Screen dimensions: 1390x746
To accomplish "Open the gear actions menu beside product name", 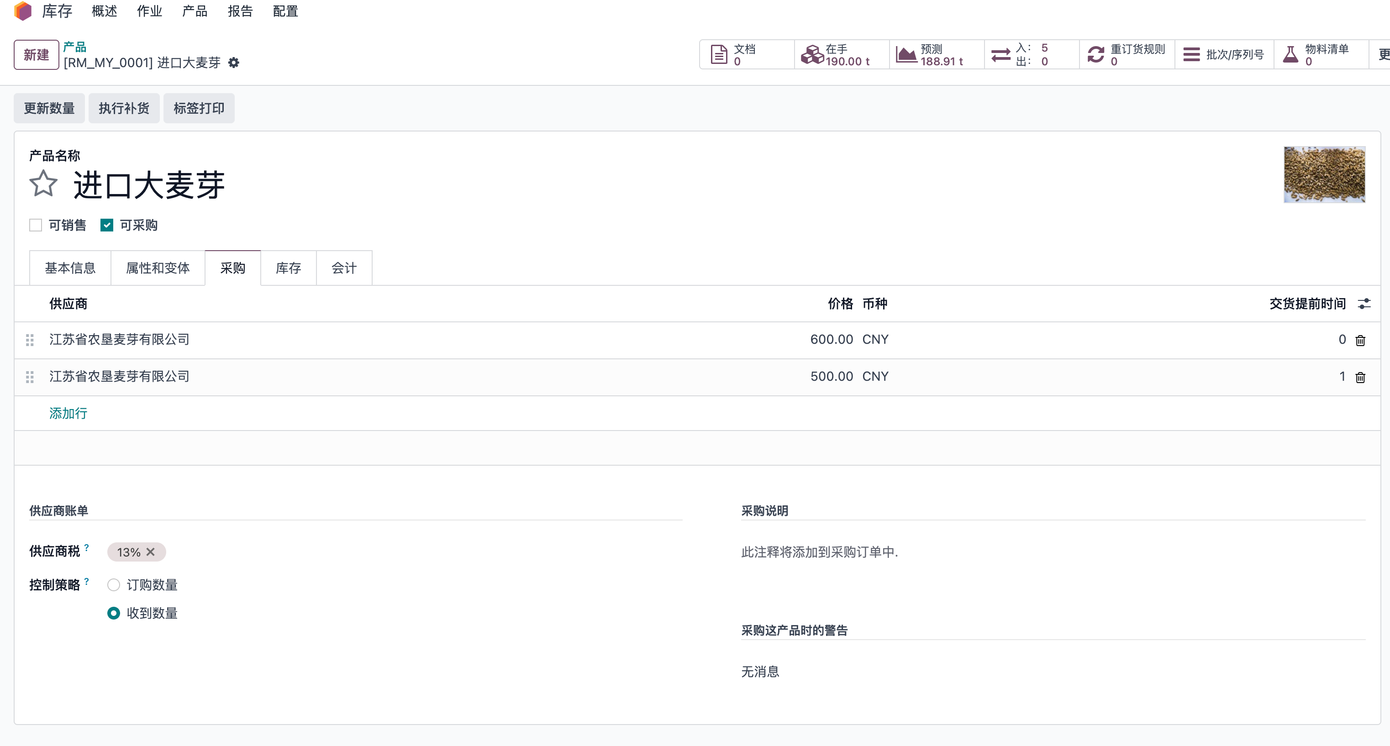I will [234, 63].
